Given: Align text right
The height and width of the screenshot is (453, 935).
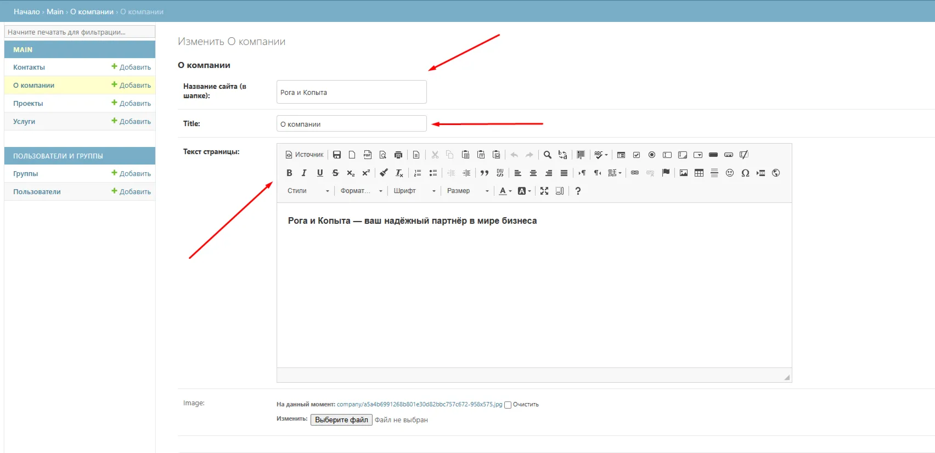Looking at the screenshot, I should pyautogui.click(x=548, y=173).
